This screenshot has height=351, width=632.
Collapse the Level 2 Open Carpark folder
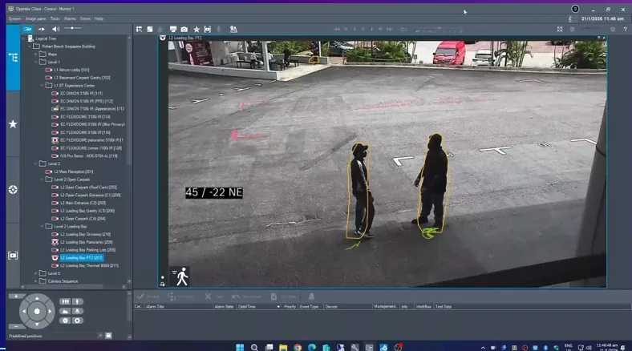(42, 180)
